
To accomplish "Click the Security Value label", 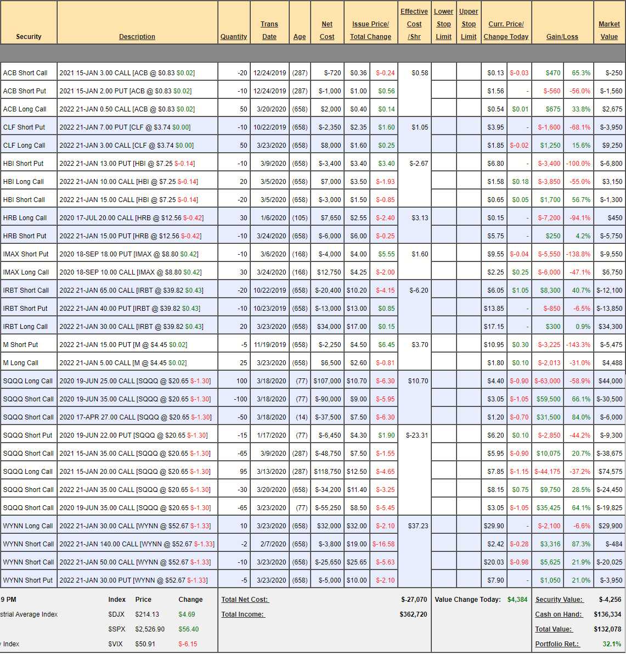I will point(559,600).
